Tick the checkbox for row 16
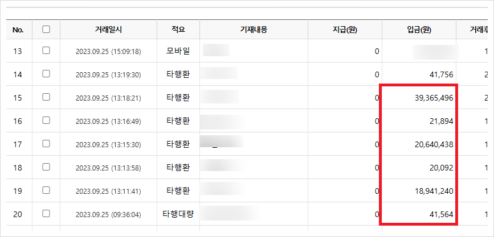 (46, 120)
